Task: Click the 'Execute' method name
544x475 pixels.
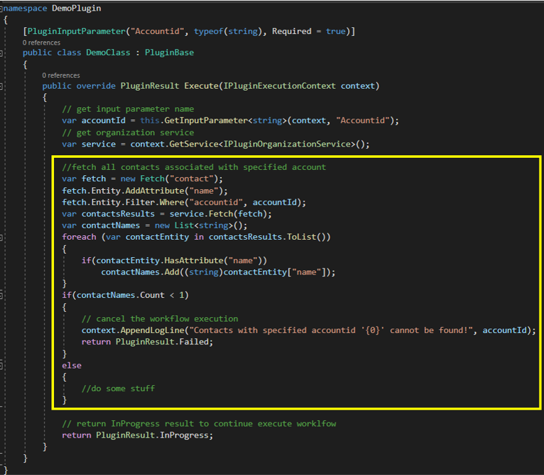Action: tap(201, 86)
